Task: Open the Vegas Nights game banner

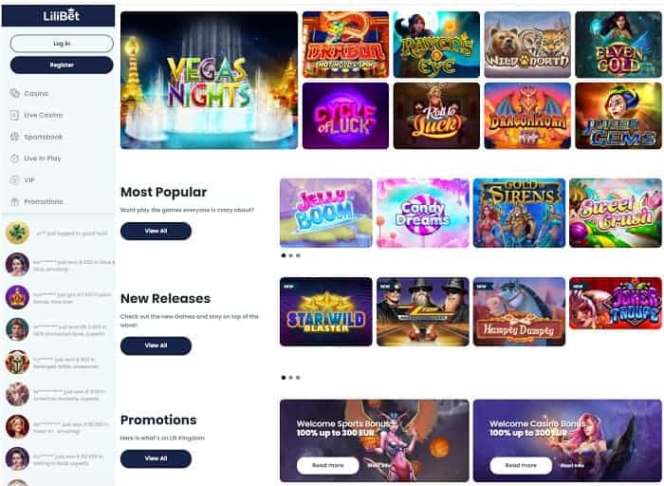Action: tap(210, 80)
